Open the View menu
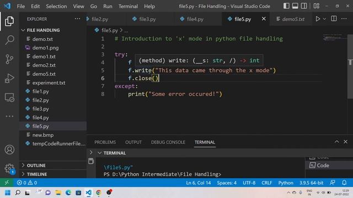Image resolution: width=353 pixels, height=198 pixels. coord(78,6)
